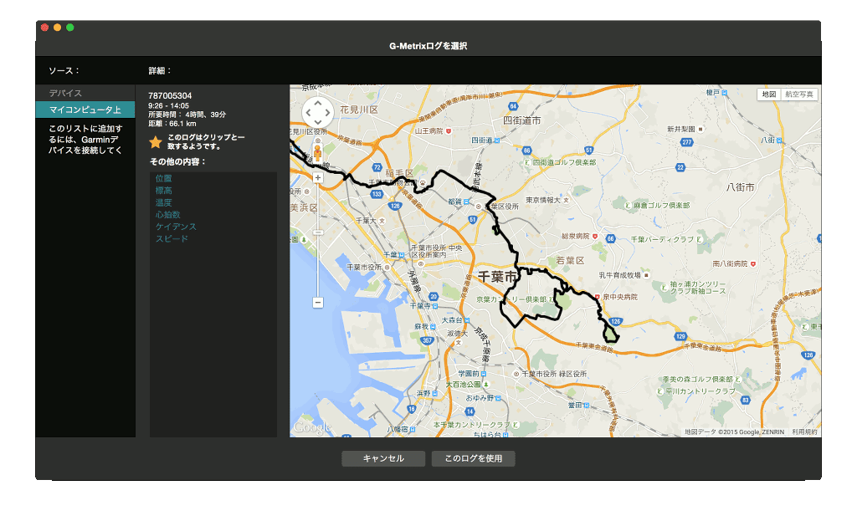Zoom in the map with the plus button
Screen dimensions: 857x531
click(317, 177)
